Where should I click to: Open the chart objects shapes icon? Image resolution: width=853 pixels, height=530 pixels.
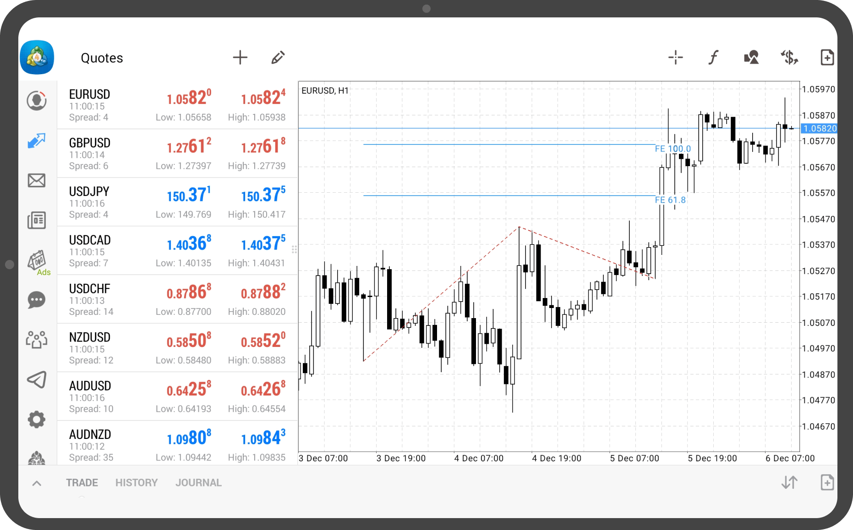[x=751, y=58]
